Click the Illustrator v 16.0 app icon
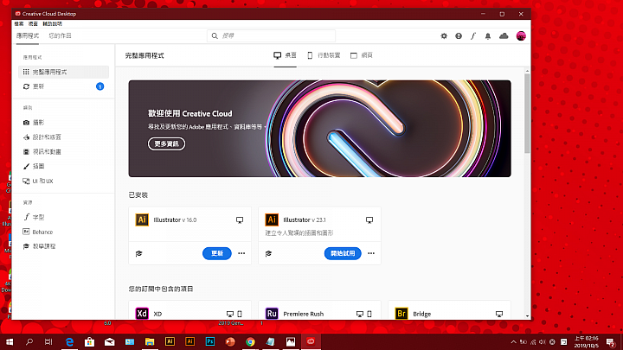 click(x=142, y=220)
